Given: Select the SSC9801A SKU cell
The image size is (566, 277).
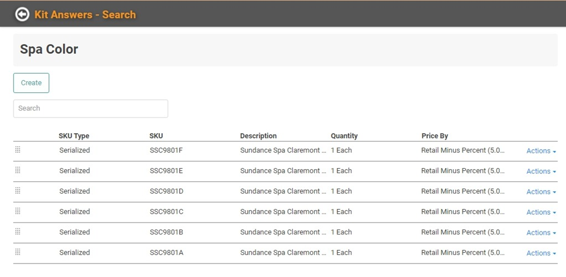Looking at the screenshot, I should [x=167, y=253].
